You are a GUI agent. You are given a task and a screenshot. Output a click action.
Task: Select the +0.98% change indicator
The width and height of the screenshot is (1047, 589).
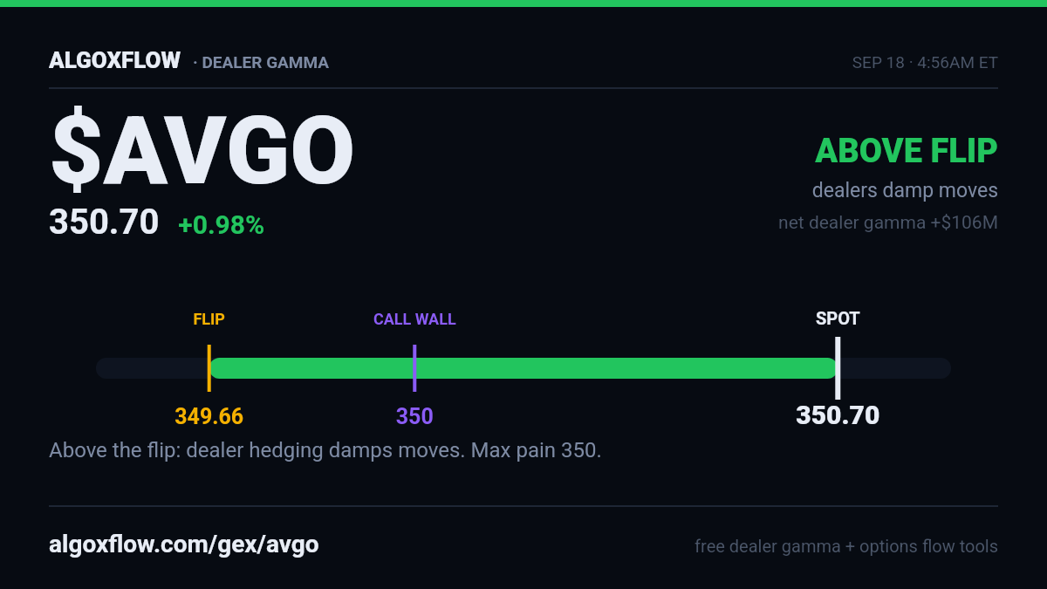pyautogui.click(x=221, y=225)
